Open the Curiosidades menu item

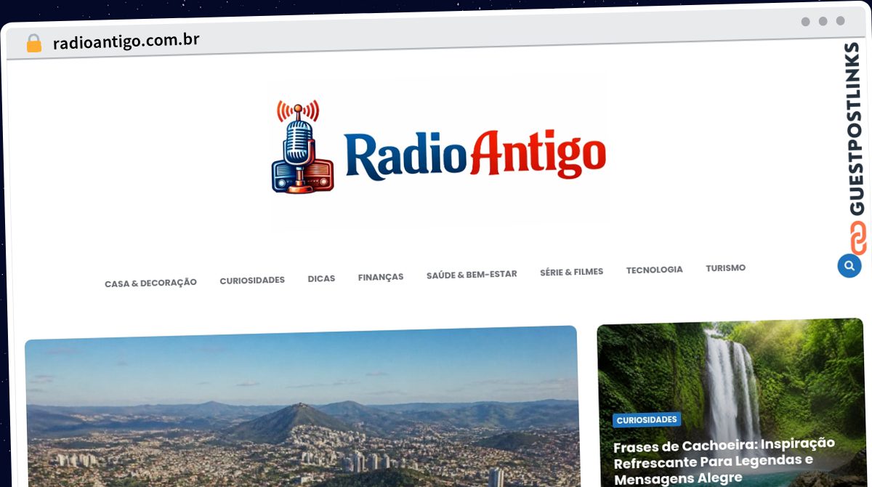click(x=252, y=280)
